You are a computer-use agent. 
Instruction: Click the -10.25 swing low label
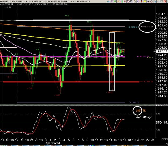click(57, 95)
